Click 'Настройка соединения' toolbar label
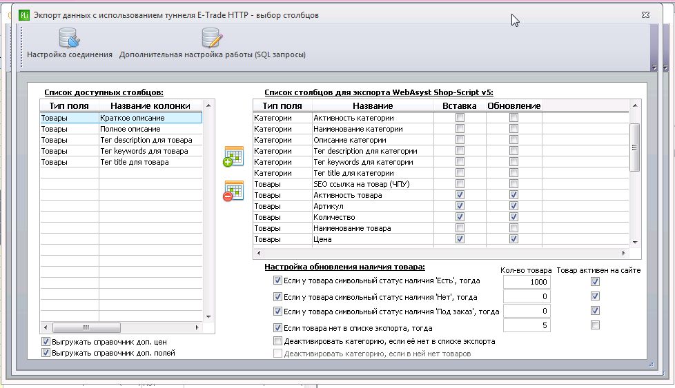Image resolution: width=675 pixels, height=388 pixels. [70, 54]
